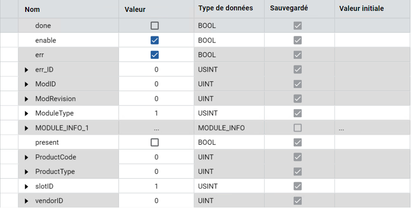Toggle Sauvegardé checkbox for done row
The height and width of the screenshot is (208, 411).
[298, 26]
